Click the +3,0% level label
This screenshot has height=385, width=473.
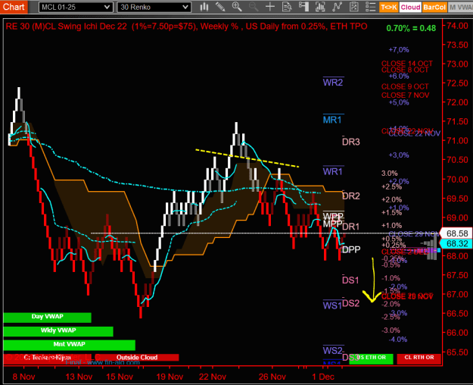pyautogui.click(x=399, y=155)
